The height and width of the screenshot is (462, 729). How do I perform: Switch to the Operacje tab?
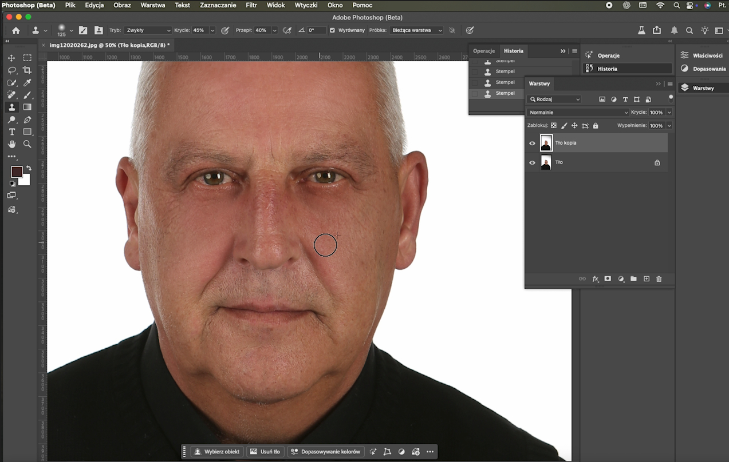coord(484,51)
